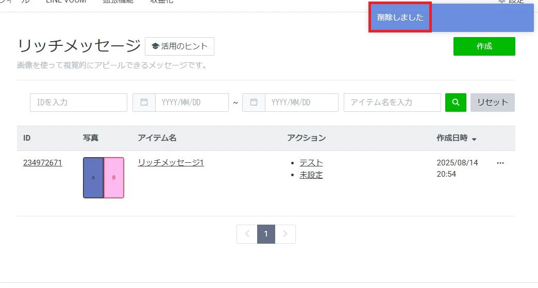Go to previous page arrow
This screenshot has height=288, width=538.
tap(247, 234)
